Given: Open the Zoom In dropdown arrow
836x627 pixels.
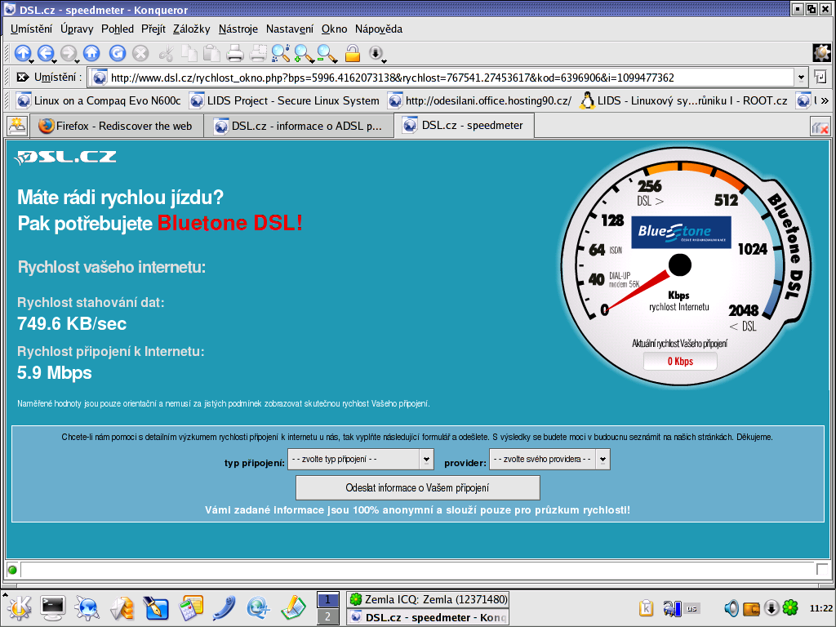Looking at the screenshot, I should [313, 60].
